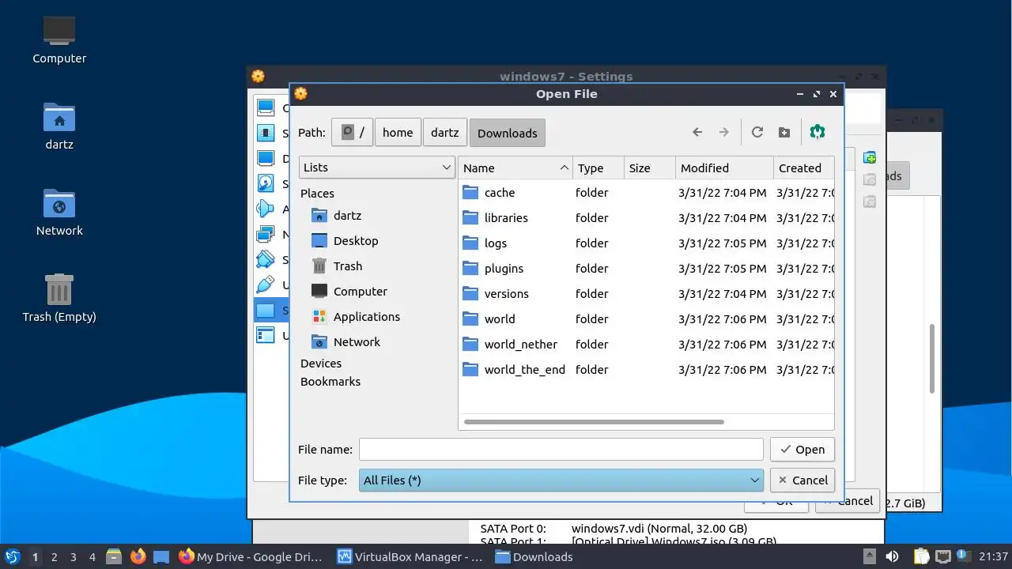
Task: Jump to root via the drive '/' path button
Action: coord(353,133)
